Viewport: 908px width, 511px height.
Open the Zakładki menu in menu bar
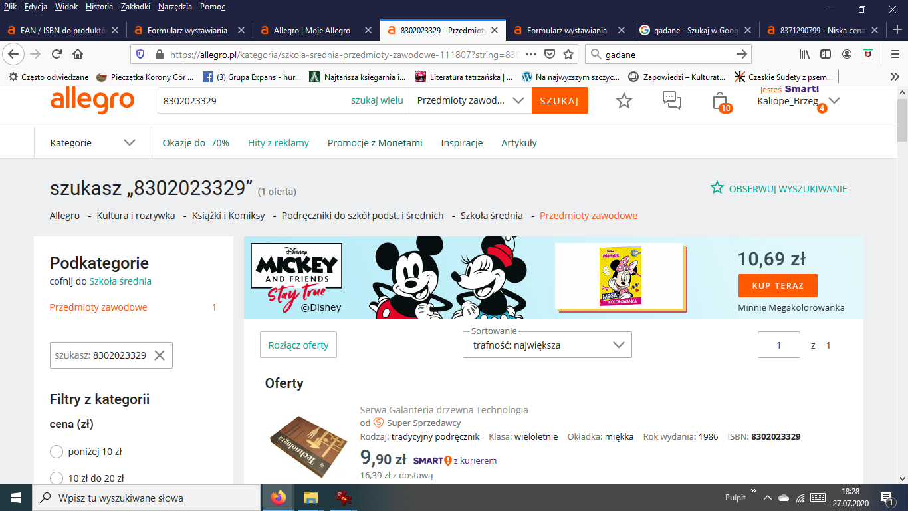coord(135,7)
